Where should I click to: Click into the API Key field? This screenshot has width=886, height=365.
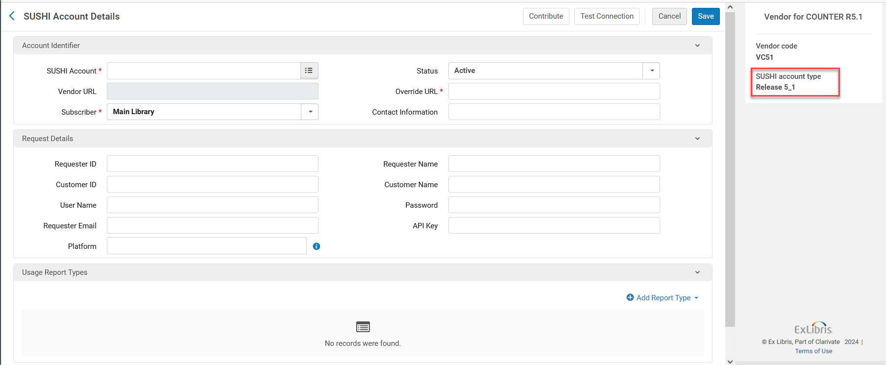pyautogui.click(x=554, y=225)
